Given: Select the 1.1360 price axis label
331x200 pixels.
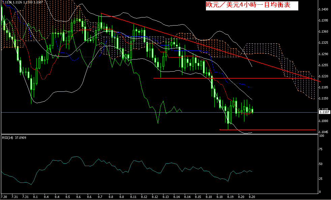Looking at the screenshot, I should pyautogui.click(x=324, y=32).
